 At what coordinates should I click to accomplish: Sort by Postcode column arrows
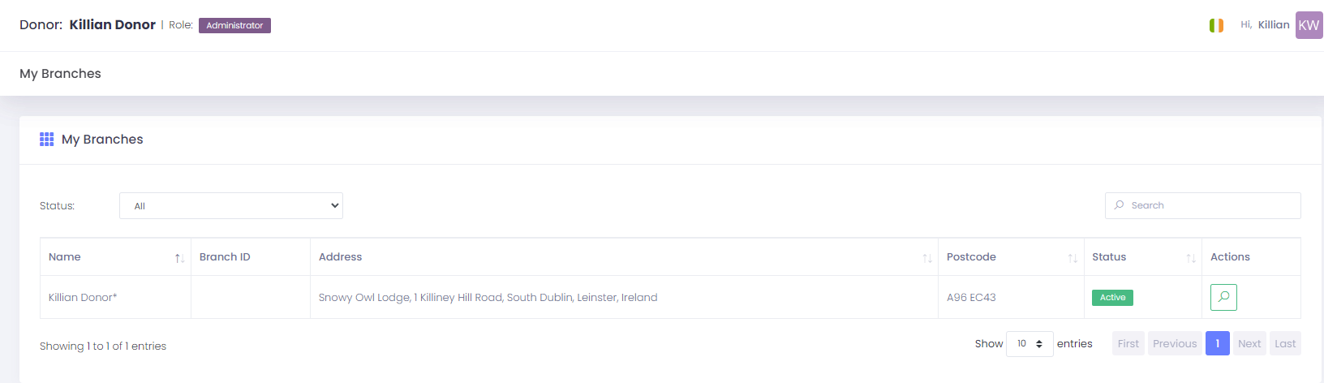click(1073, 258)
